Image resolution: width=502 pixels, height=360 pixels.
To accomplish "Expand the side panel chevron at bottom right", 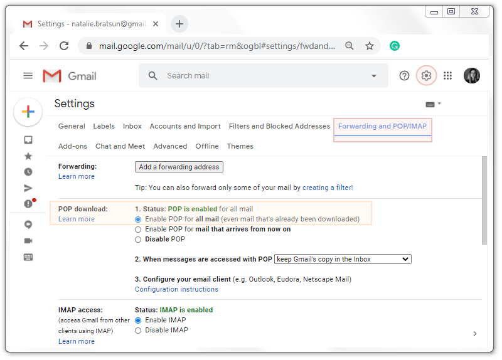I will [475, 334].
